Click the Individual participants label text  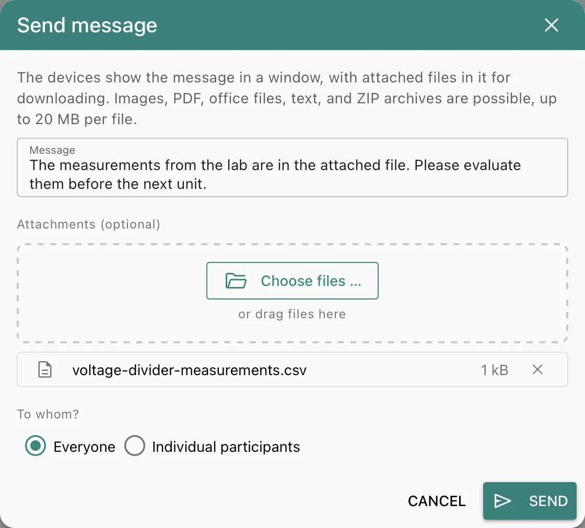(226, 447)
